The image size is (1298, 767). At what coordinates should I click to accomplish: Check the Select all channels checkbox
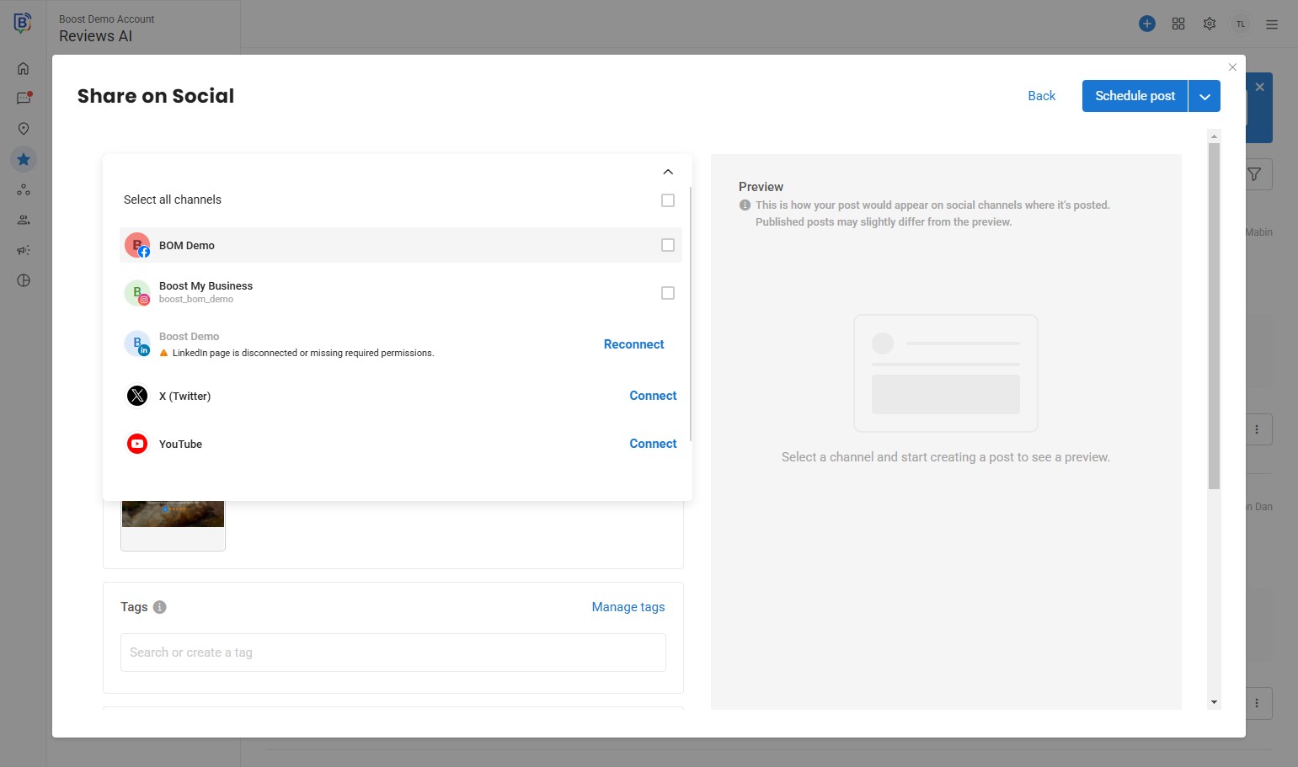coord(668,200)
